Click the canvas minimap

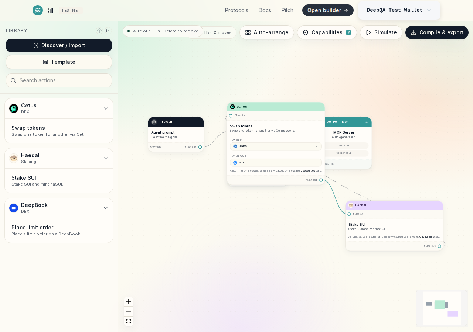[x=442, y=308]
